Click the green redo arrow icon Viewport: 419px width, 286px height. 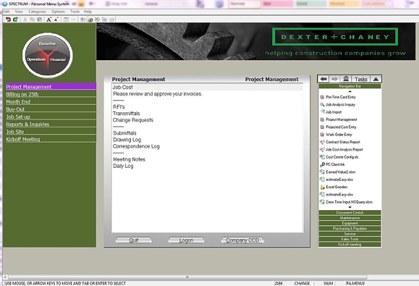[16, 19]
